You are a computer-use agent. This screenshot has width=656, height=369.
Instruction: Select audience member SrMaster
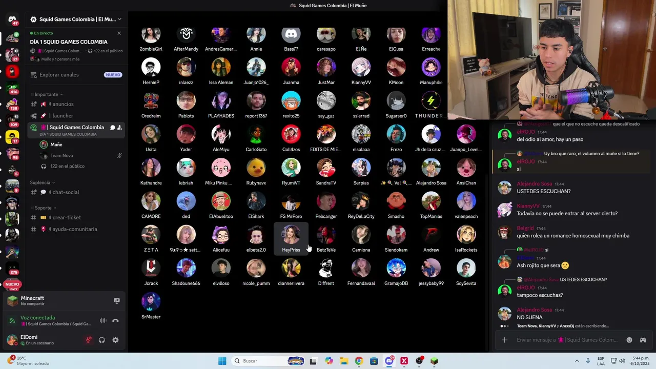(151, 306)
